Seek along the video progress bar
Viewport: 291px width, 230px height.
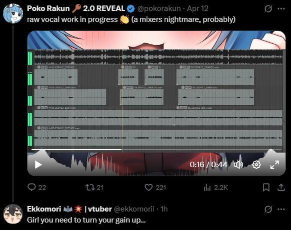(x=156, y=150)
